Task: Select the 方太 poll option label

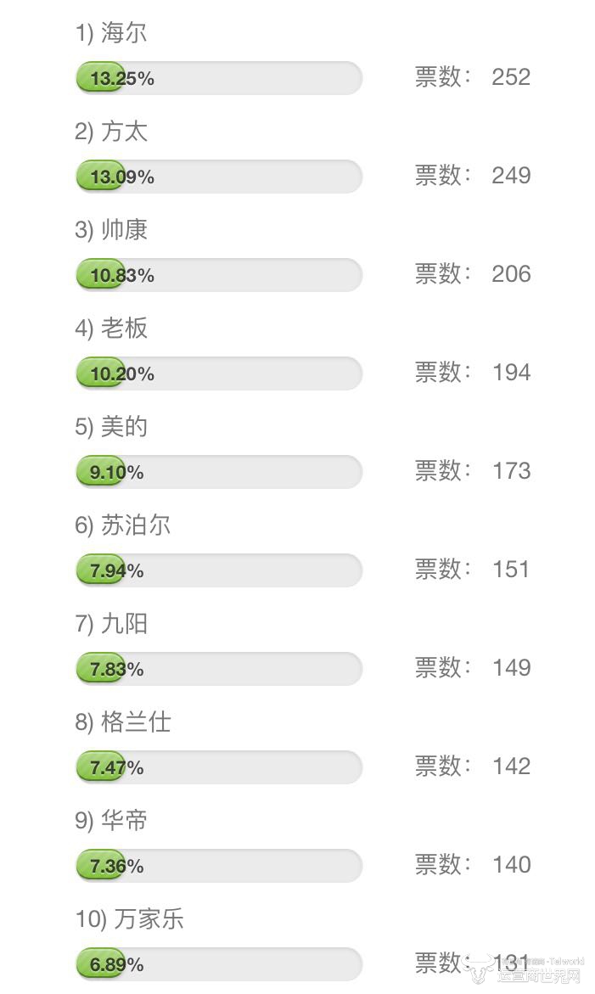Action: tap(123, 132)
